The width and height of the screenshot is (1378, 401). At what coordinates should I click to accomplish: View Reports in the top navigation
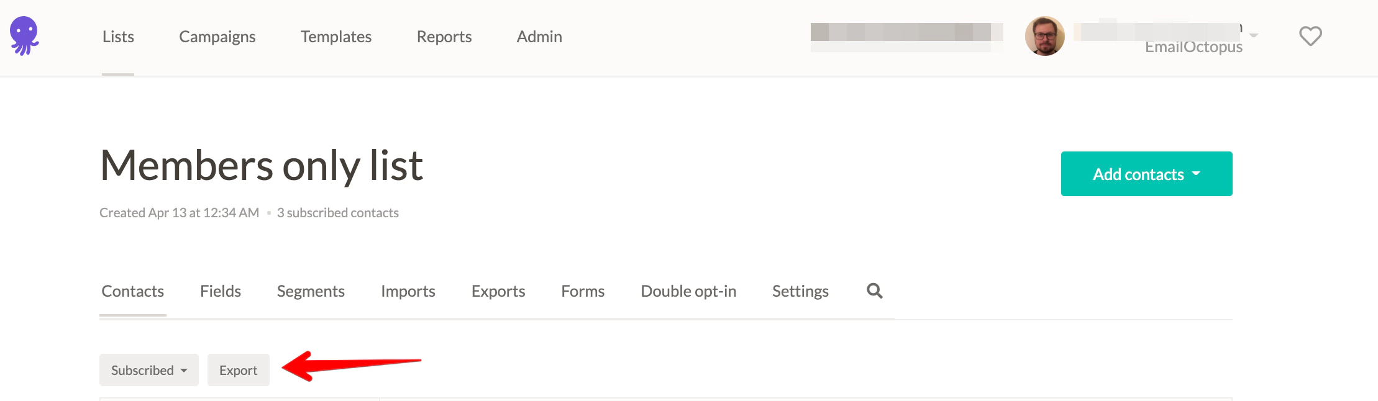(x=444, y=37)
